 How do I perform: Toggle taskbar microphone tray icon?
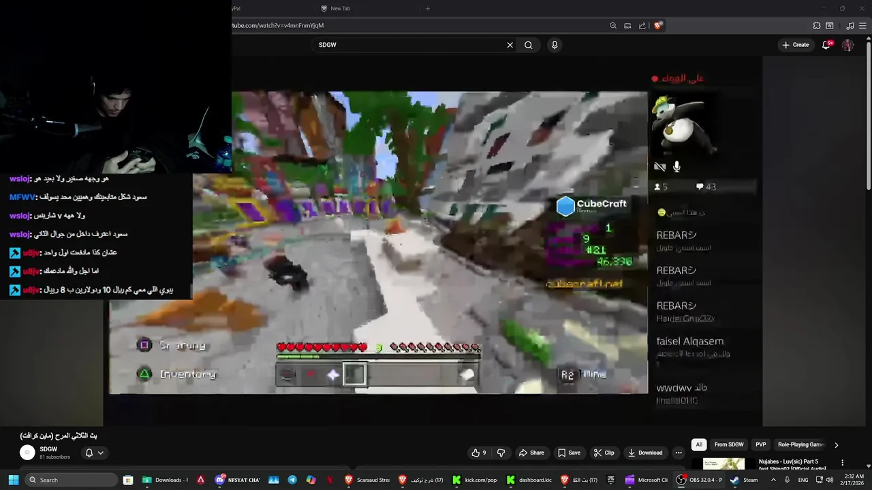point(788,480)
